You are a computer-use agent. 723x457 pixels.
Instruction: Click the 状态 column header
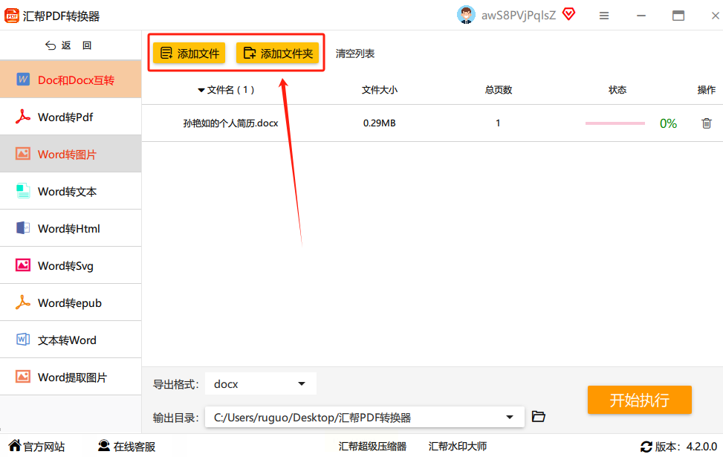(617, 89)
